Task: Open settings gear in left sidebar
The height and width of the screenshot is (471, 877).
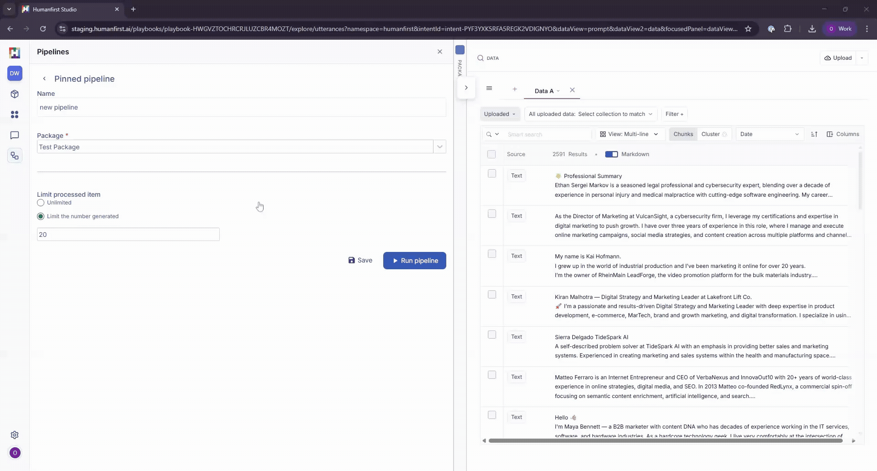Action: (15, 435)
